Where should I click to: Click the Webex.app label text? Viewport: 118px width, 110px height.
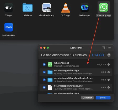pyautogui.click(x=84, y=16)
